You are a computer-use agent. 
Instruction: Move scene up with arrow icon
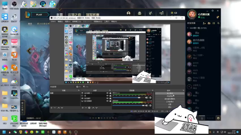pyautogui.click(x=59, y=108)
